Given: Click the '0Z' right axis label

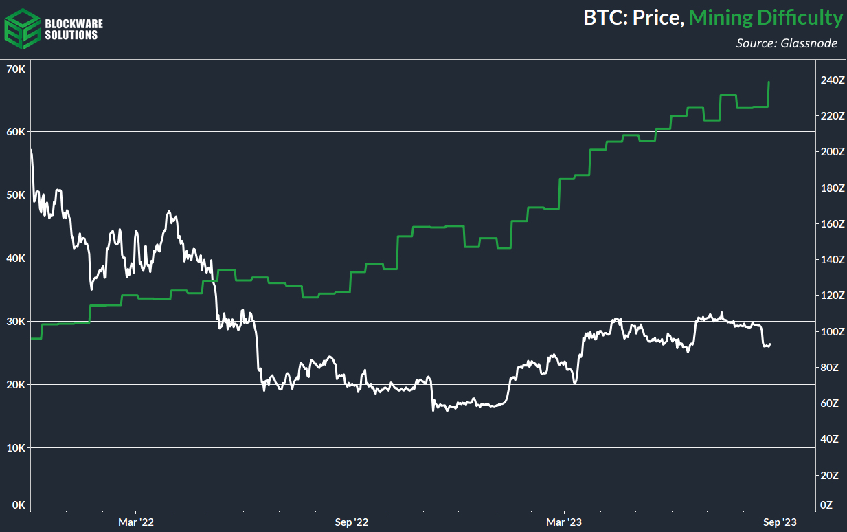Looking at the screenshot, I should (x=826, y=505).
